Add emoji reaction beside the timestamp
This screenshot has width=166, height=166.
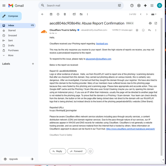coord(143,30)
